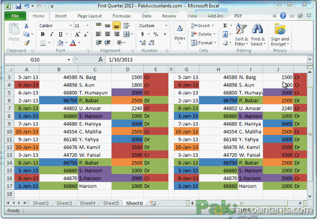
Task: Click the insert function fx icon
Action: (x=101, y=59)
